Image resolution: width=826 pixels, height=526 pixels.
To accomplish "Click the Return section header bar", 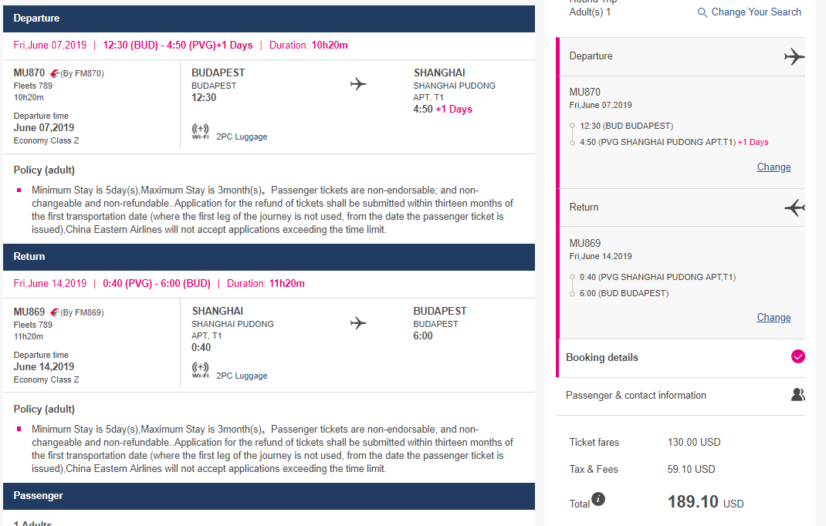I will click(269, 256).
